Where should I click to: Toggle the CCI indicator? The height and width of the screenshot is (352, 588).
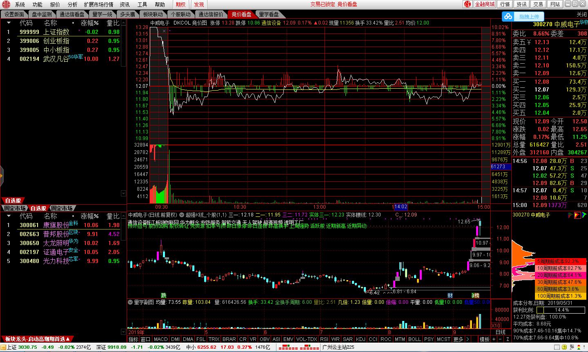[373, 339]
